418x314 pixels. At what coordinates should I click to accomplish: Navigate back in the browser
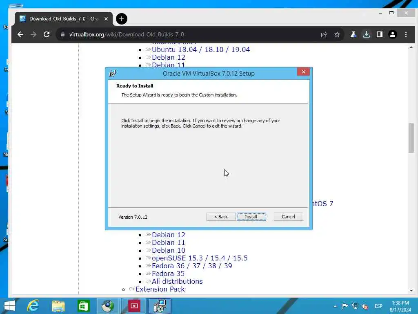coord(20,34)
